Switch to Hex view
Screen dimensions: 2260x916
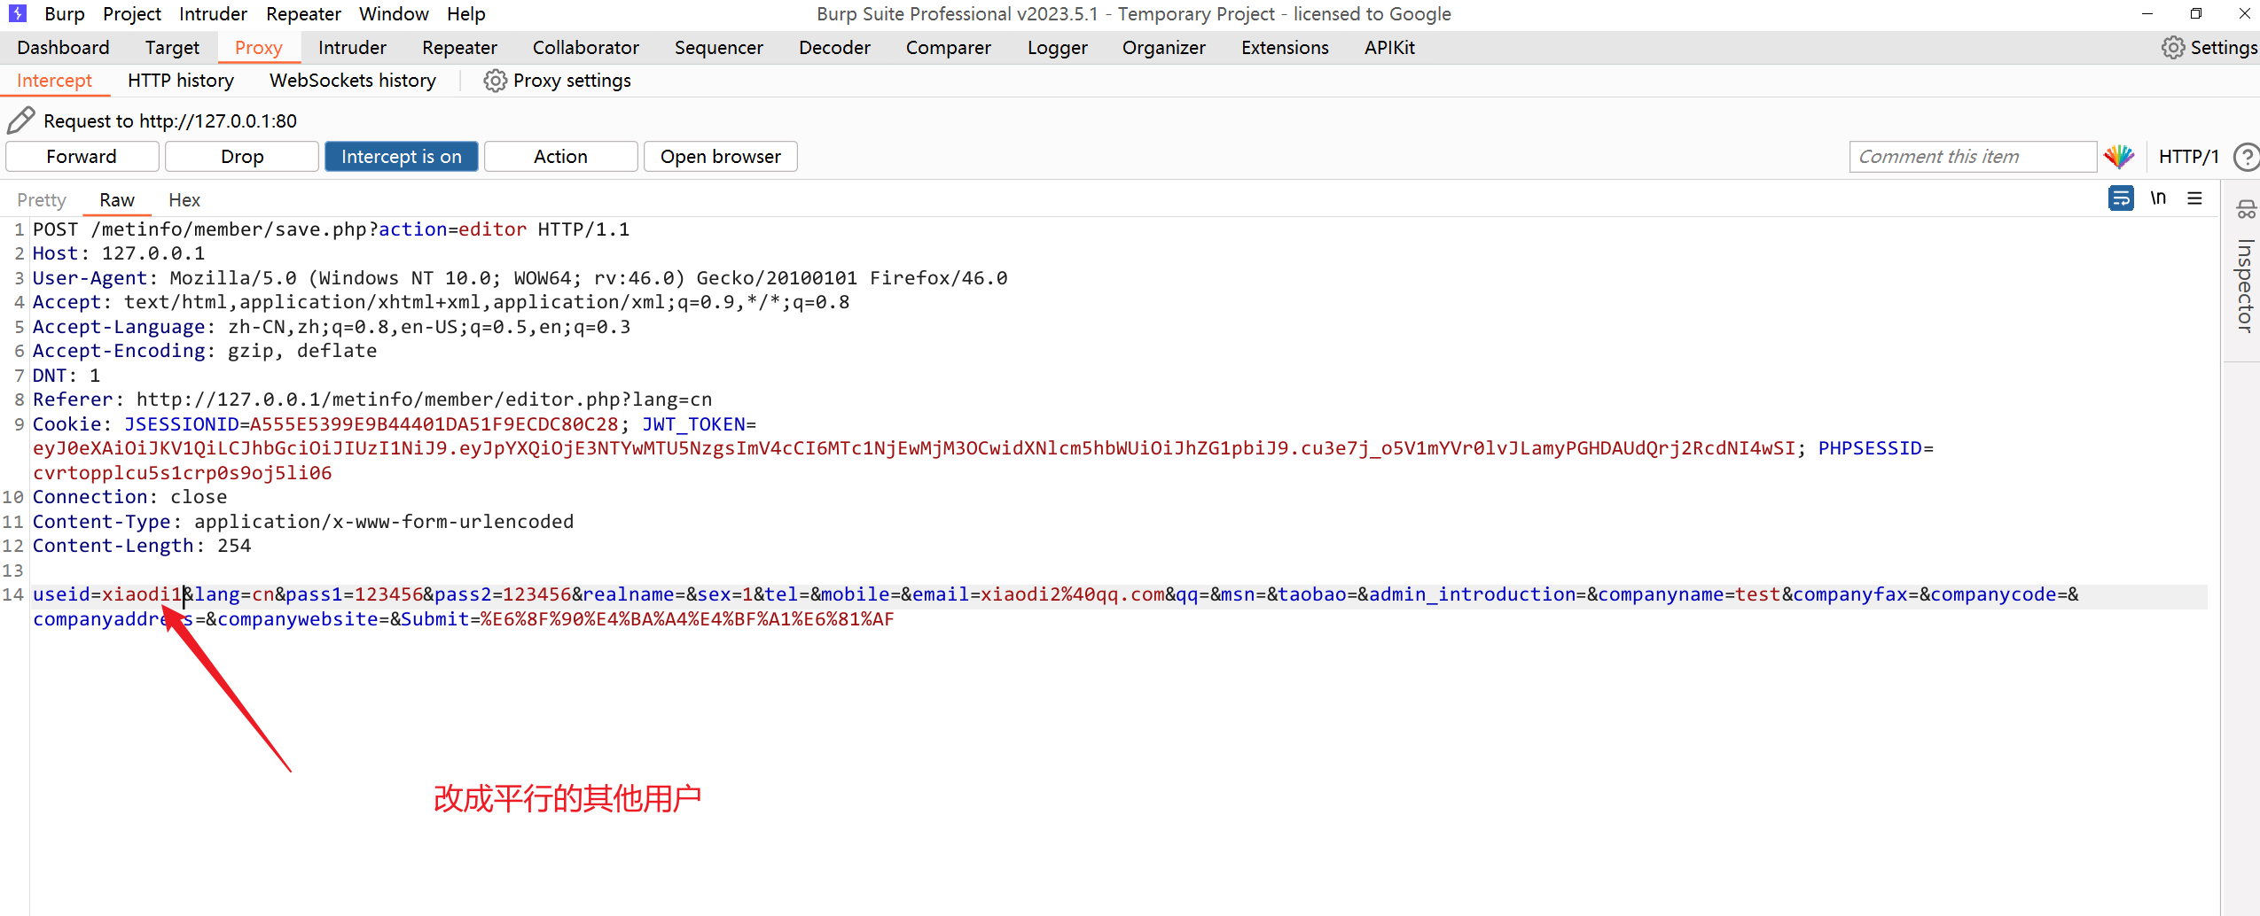184,200
